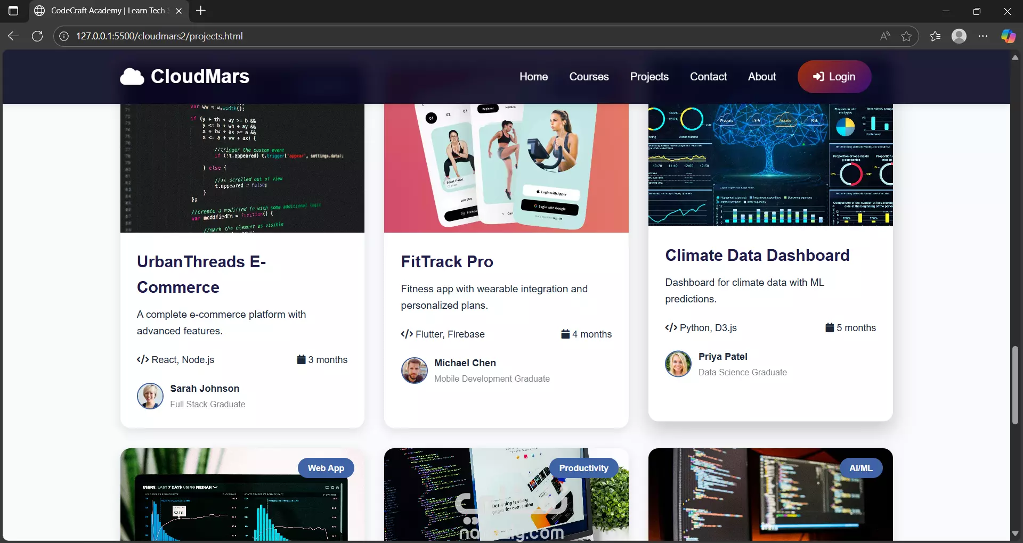Open FitTrack Pro project title
This screenshot has width=1023, height=543.
(x=447, y=262)
